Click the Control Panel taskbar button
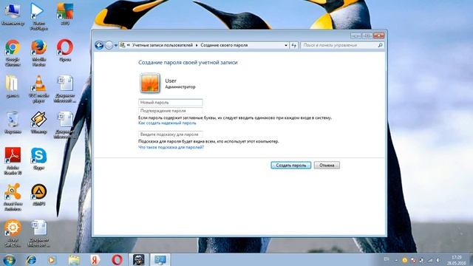The width and height of the screenshot is (473, 266). [x=160, y=259]
